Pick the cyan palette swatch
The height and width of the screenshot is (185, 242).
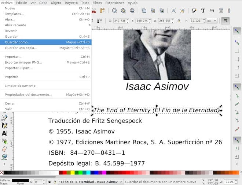(x=88, y=173)
